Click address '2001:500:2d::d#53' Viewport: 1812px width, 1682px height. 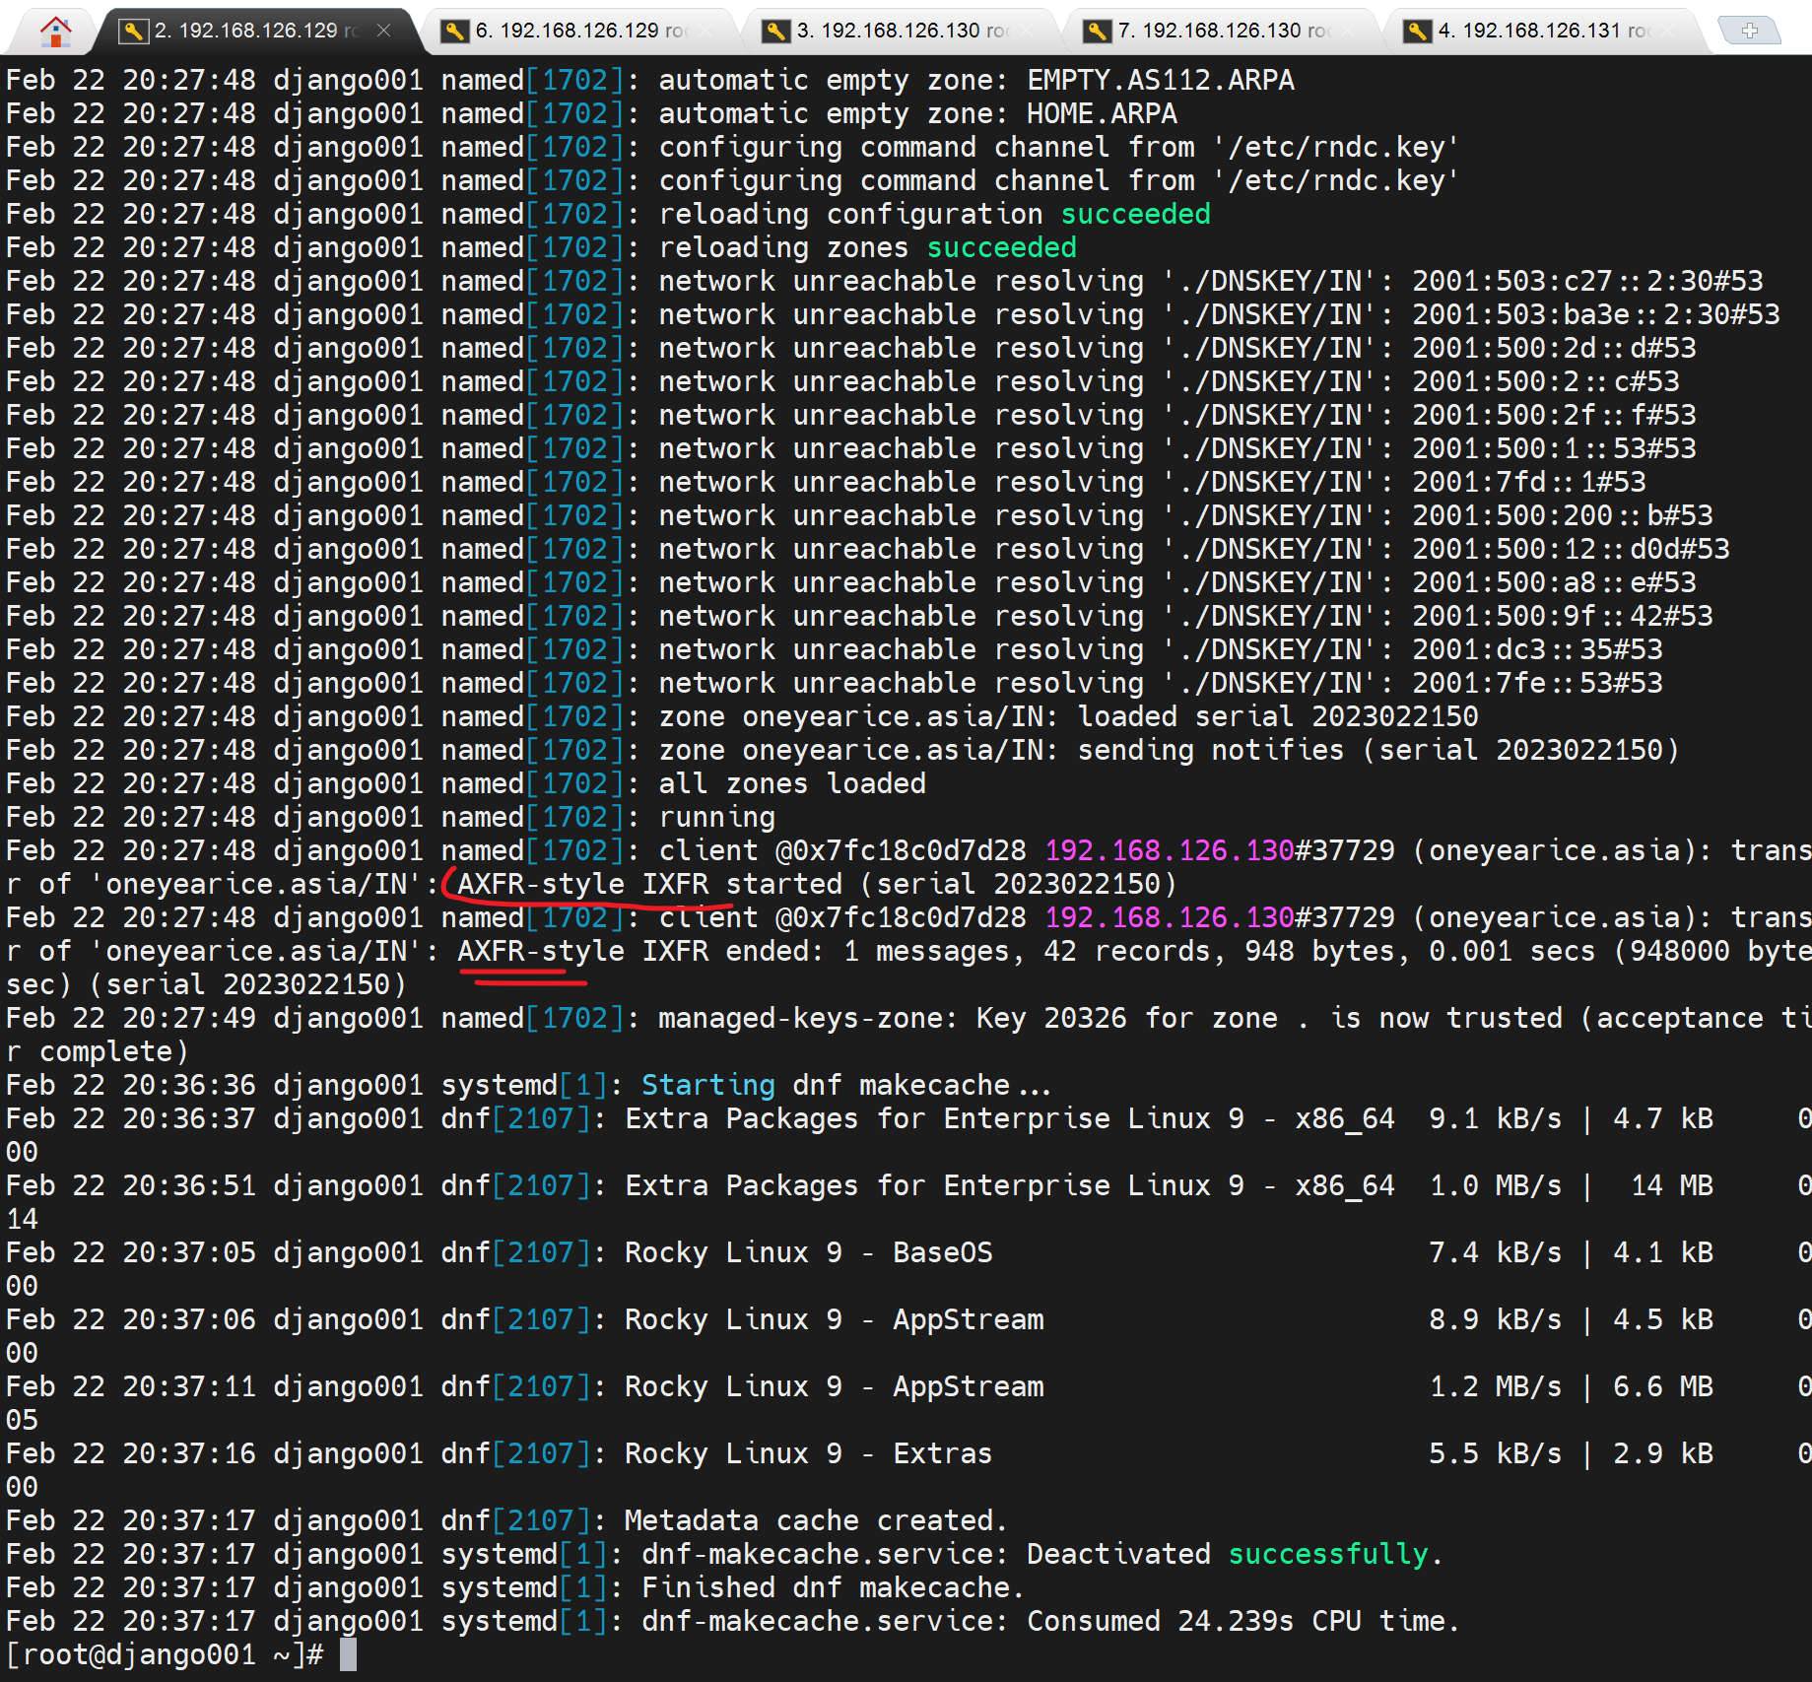click(x=1554, y=349)
